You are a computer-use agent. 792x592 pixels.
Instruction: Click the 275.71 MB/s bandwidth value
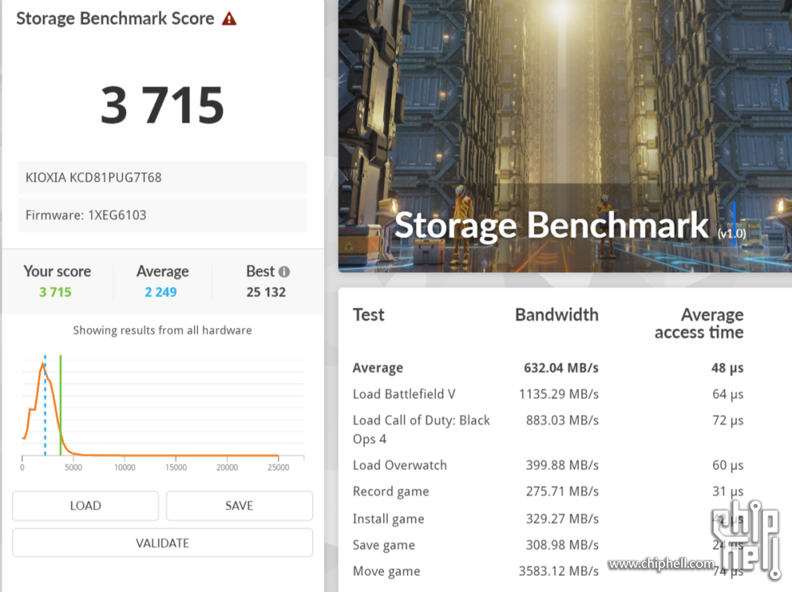point(562,492)
